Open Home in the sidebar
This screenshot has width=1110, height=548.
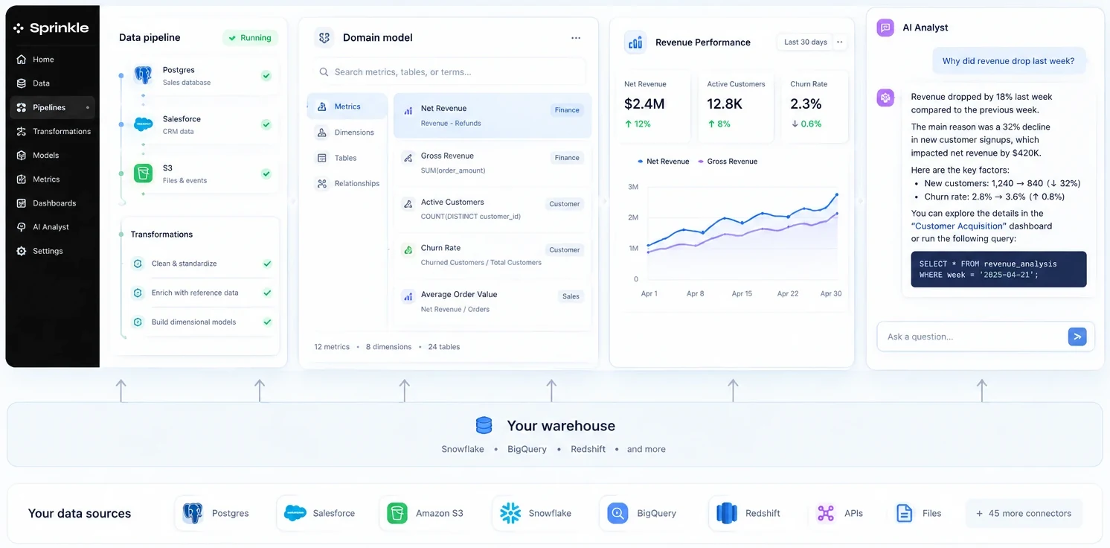pos(52,60)
